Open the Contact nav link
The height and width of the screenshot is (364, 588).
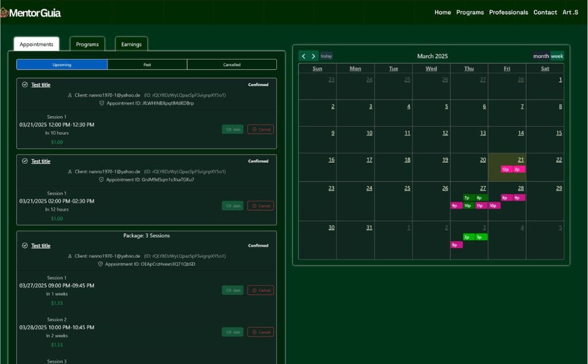545,13
